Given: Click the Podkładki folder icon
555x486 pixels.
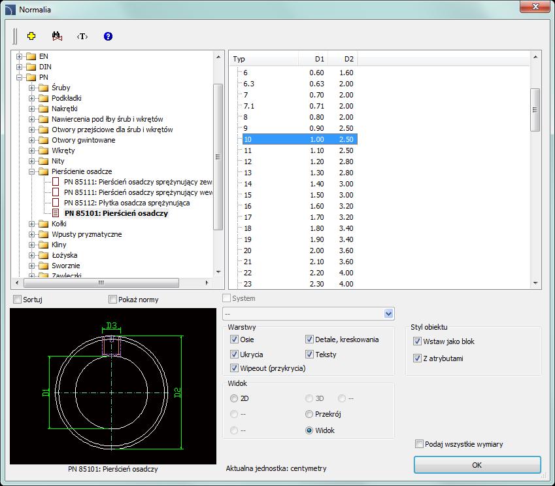Looking at the screenshot, I should (44, 98).
